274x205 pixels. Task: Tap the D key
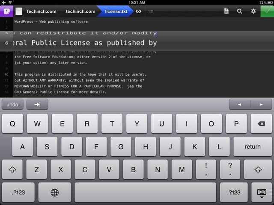coord(71,146)
